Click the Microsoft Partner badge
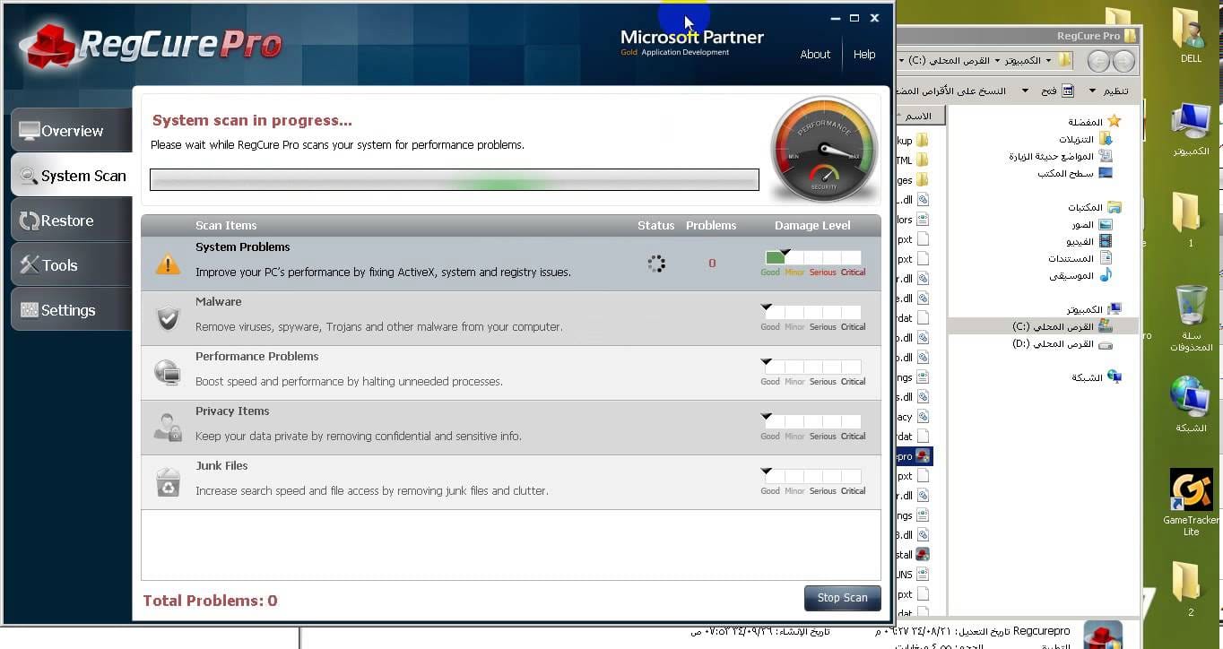Screen dimensions: 1223x649 692,42
